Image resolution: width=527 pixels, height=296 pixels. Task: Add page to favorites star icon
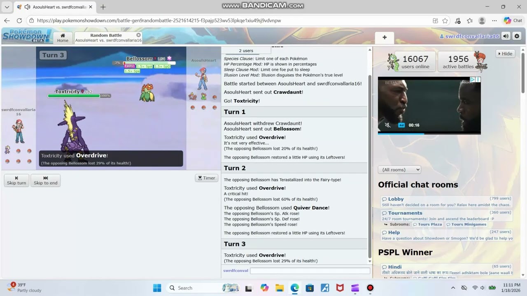click(445, 21)
